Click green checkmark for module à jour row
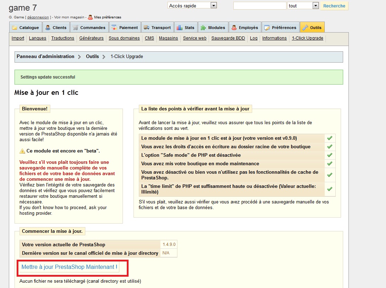The image size is (386, 288). tap(330, 138)
